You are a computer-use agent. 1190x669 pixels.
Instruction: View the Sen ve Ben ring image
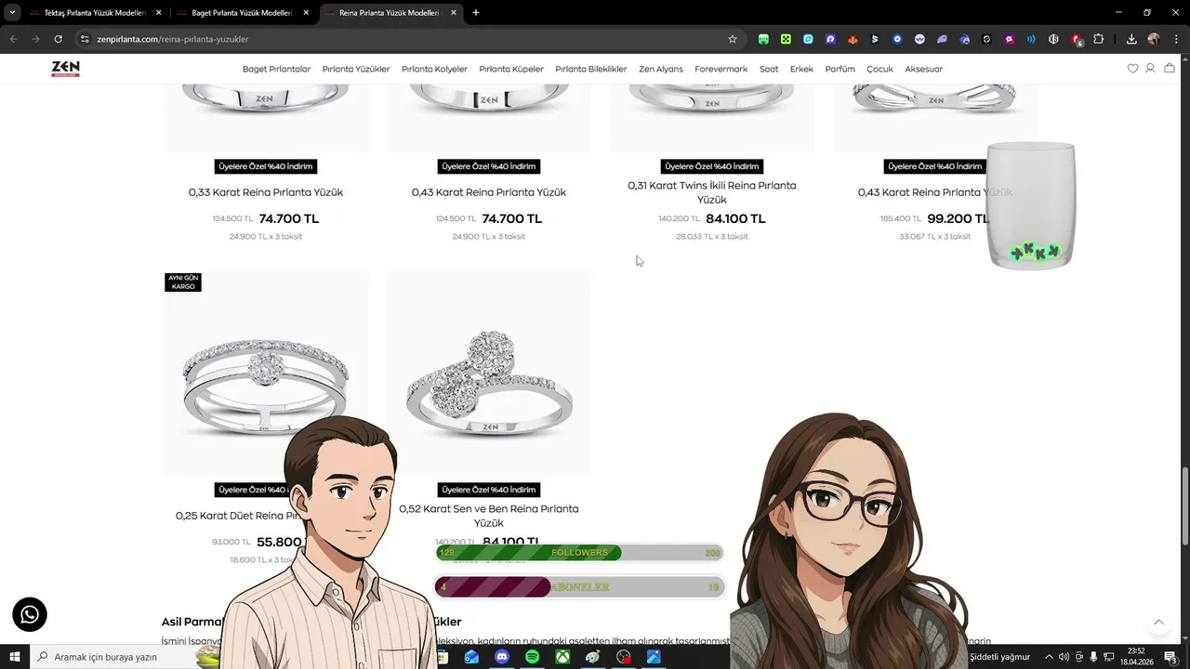(x=489, y=374)
